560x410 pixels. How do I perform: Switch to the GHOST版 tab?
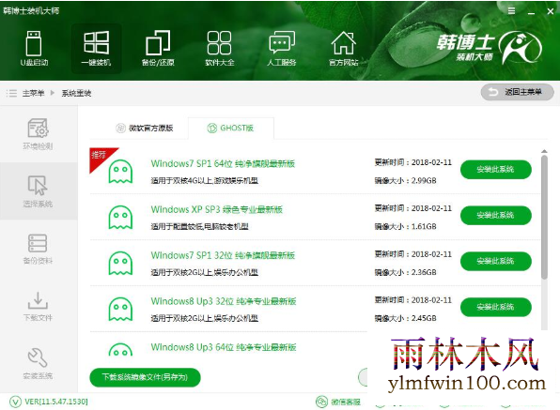[x=230, y=128]
